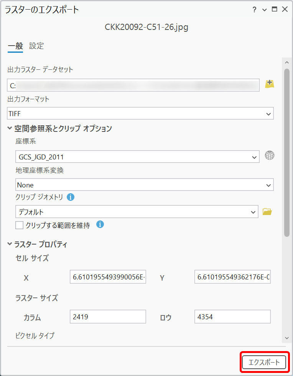Expand the 座標系 GCS_JGD_2011 dropdown
This screenshot has height=376, width=293.
pos(137,157)
